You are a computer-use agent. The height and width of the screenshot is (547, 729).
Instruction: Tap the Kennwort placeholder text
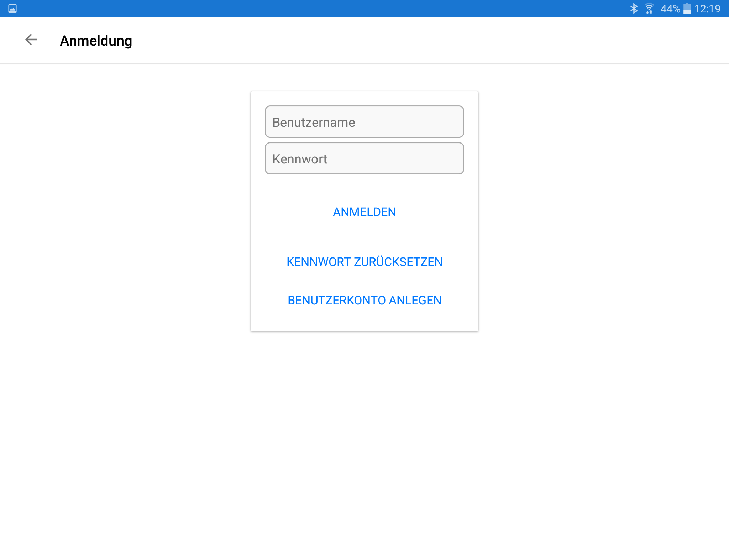click(x=300, y=159)
